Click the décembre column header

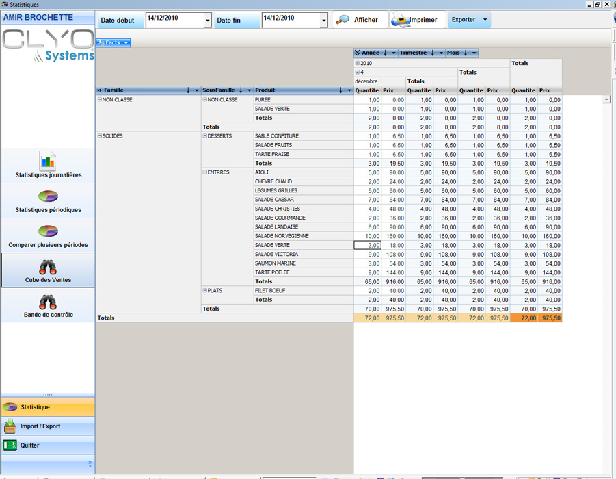coord(379,81)
